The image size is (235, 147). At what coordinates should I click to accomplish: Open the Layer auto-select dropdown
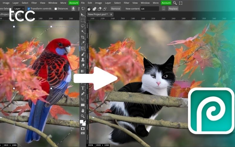(x=19, y=9)
